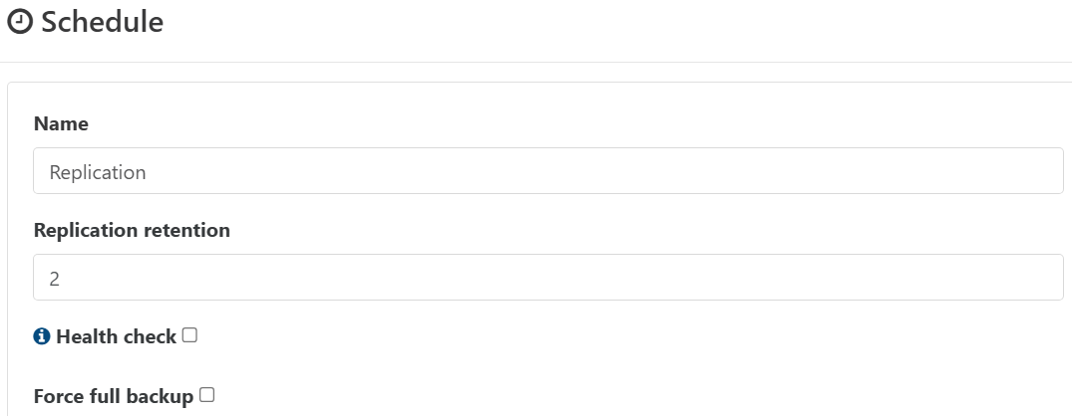Click the bold "Name" text above the first field
The width and height of the screenshot is (1072, 416).
point(61,123)
